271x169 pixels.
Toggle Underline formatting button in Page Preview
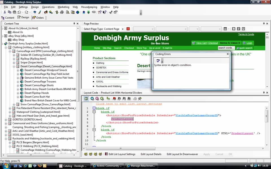(243, 29)
